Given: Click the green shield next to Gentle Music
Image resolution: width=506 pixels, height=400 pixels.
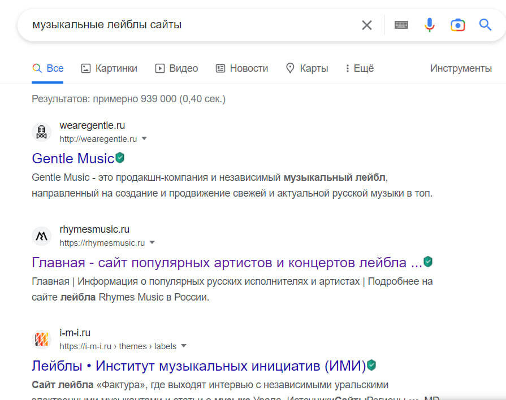Looking at the screenshot, I should [120, 158].
